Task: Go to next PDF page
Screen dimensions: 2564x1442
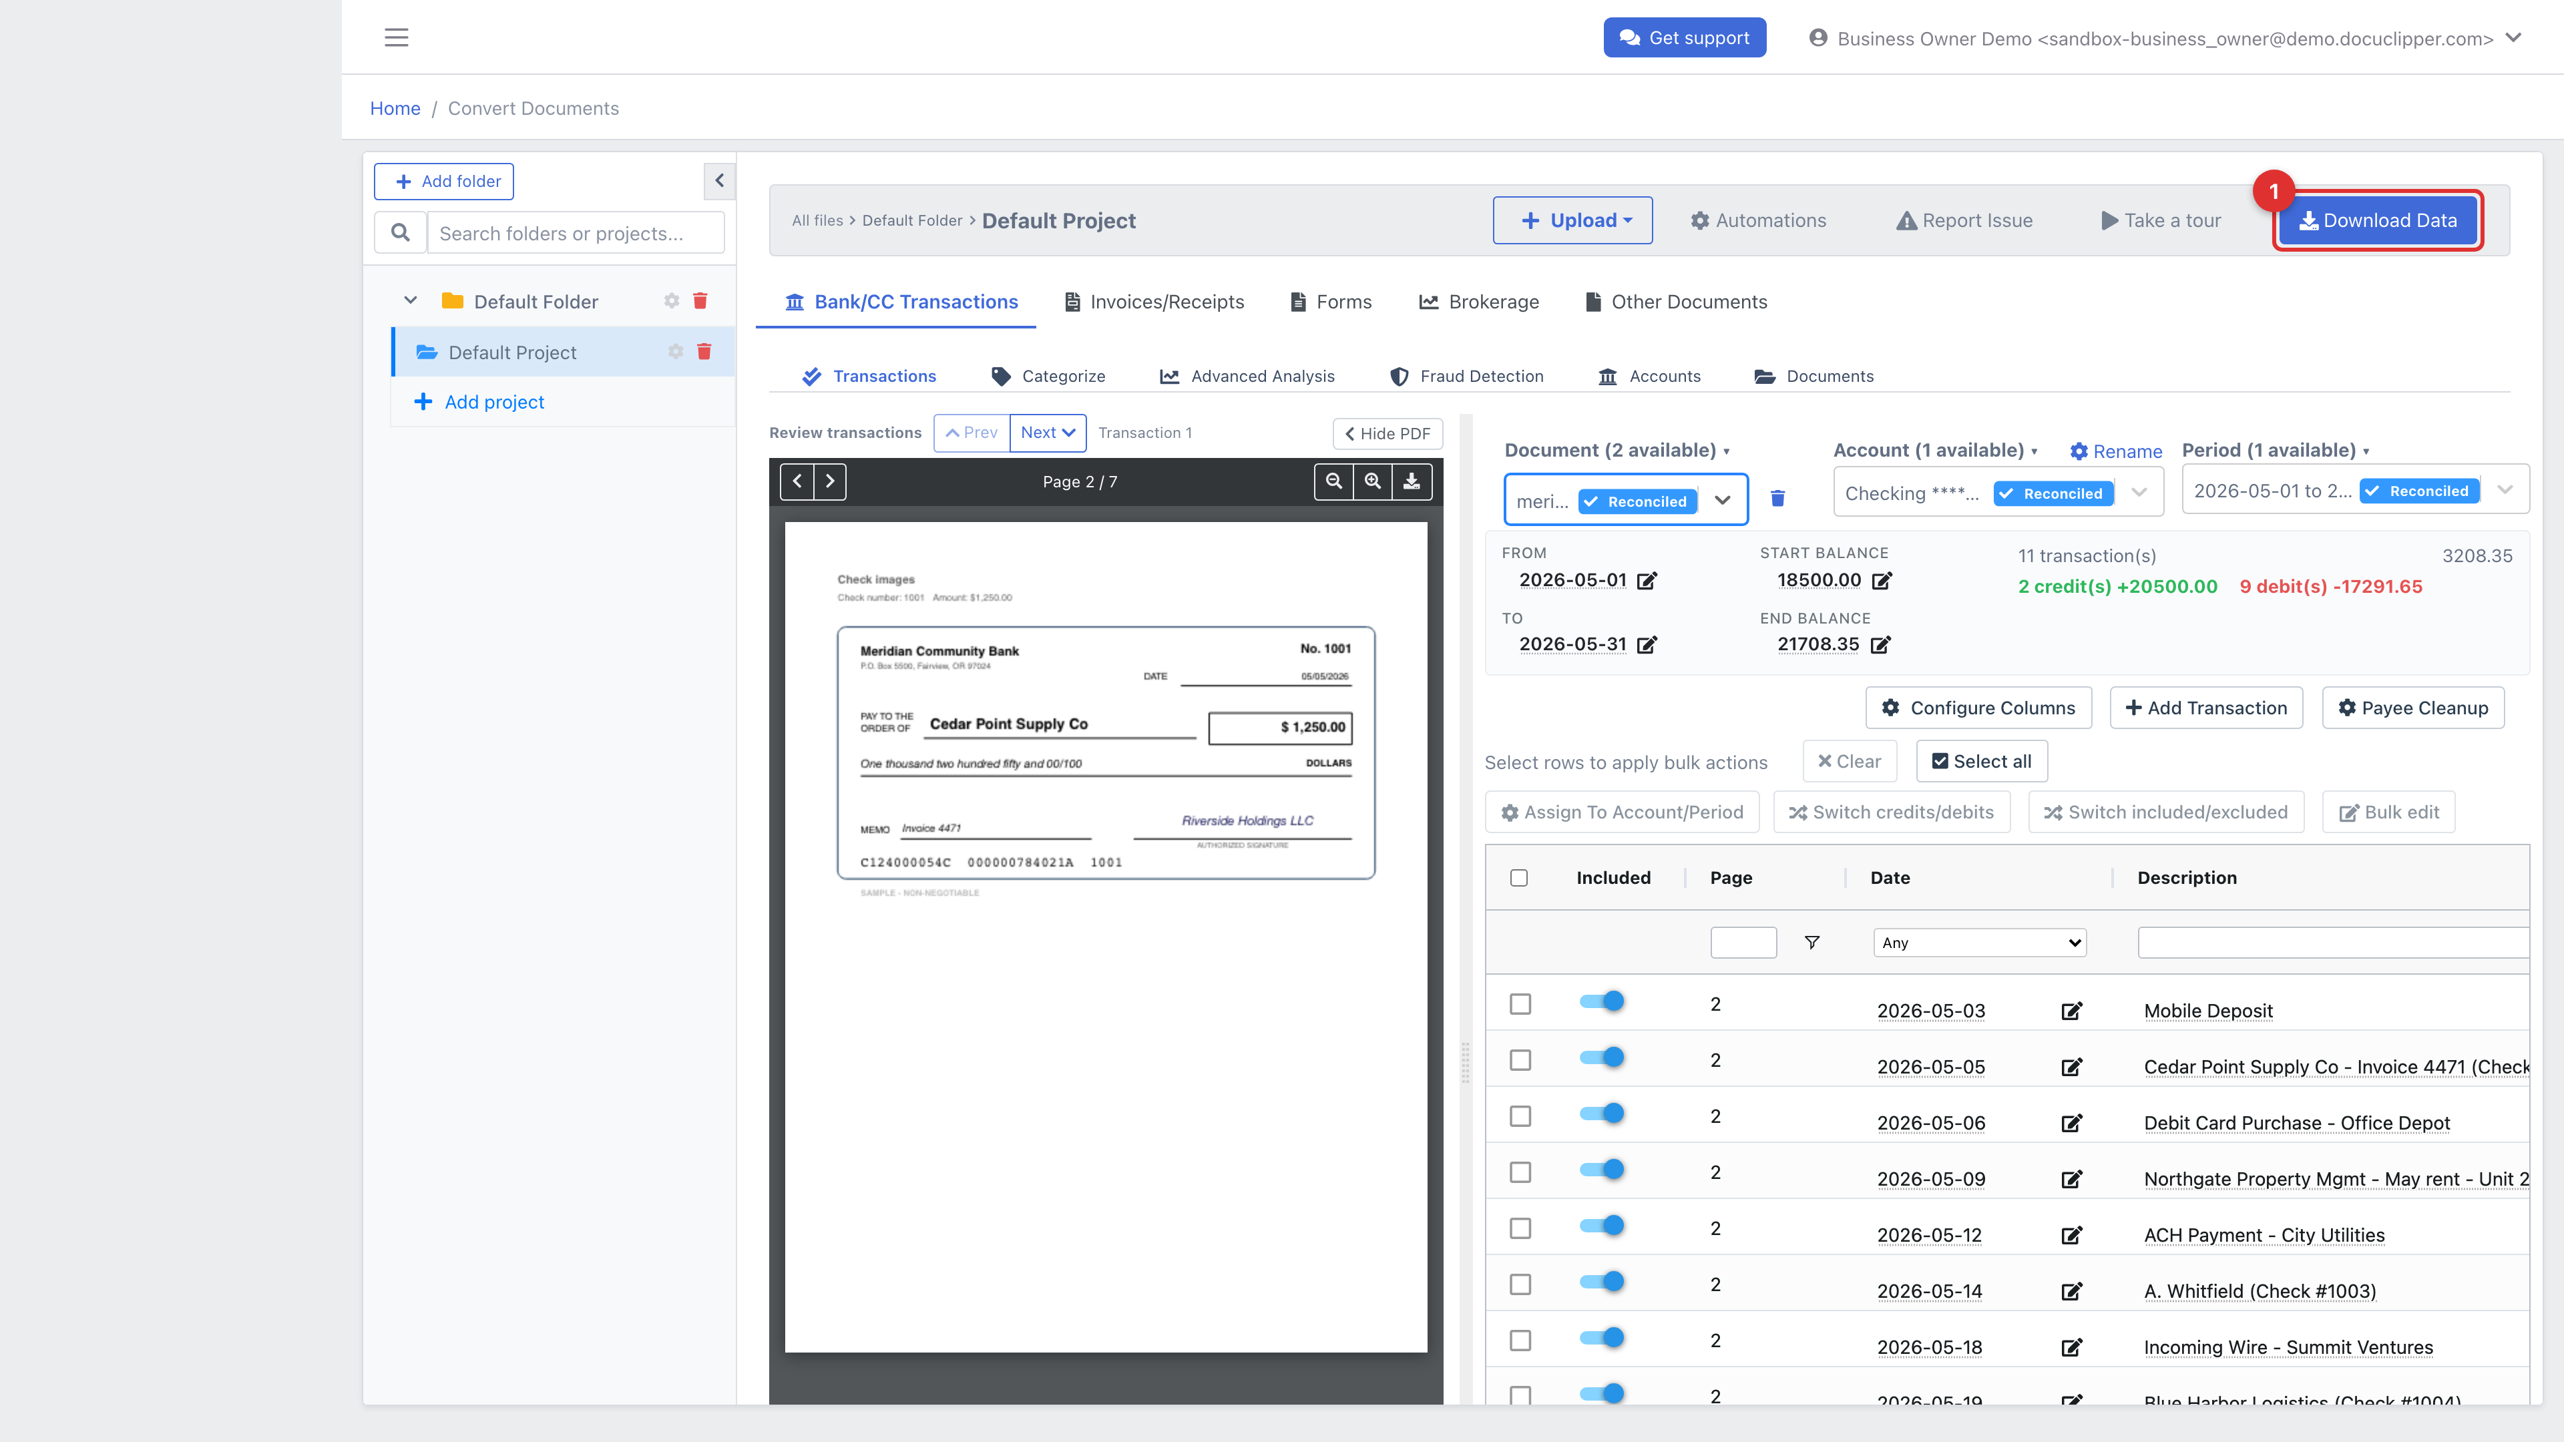Action: tap(830, 481)
